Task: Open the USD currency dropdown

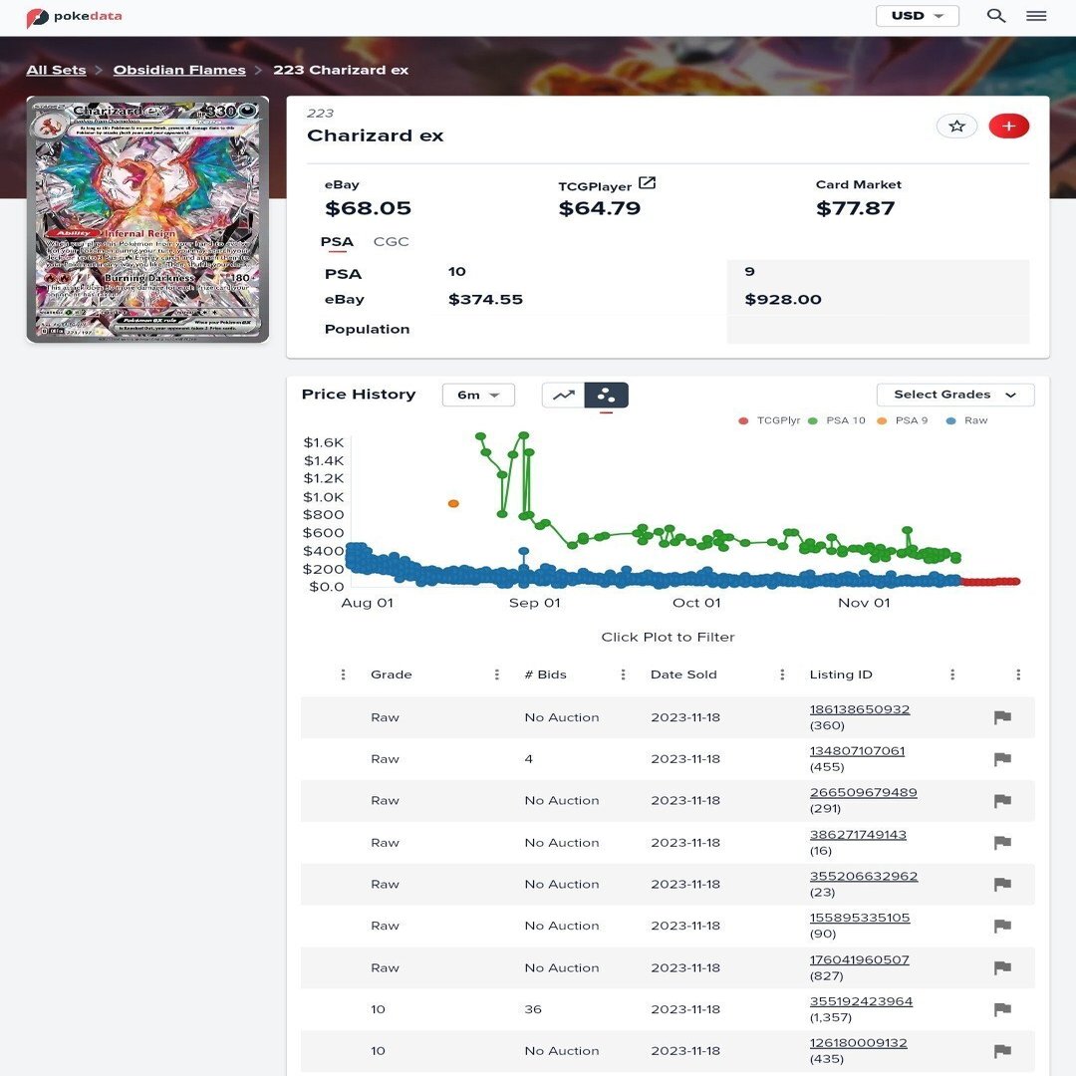Action: point(917,16)
